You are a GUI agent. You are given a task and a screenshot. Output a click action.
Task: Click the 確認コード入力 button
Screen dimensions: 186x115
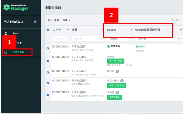pyautogui.click(x=117, y=85)
